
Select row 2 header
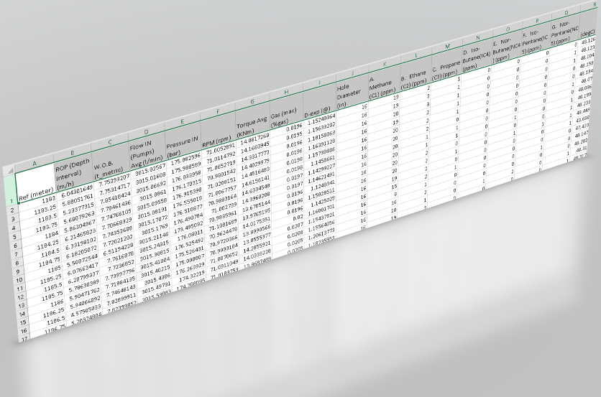click(12, 210)
